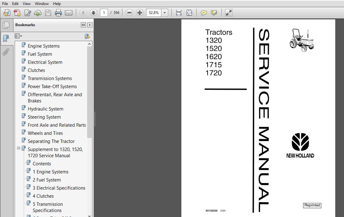Image resolution: width=344 pixels, height=217 pixels.
Task: Open the Separating The Tractor bookmark
Action: (51, 141)
